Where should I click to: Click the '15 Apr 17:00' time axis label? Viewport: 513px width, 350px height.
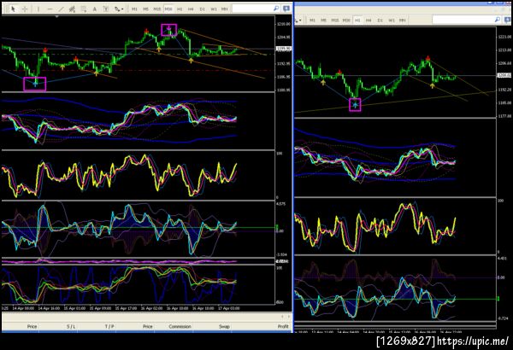126,308
